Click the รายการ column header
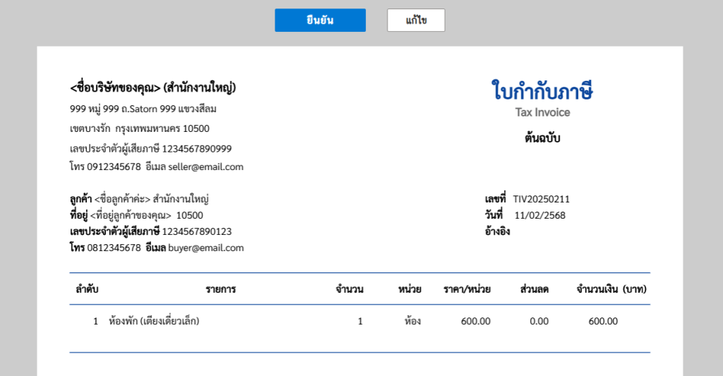Screen dimensions: 723x376 [221, 289]
